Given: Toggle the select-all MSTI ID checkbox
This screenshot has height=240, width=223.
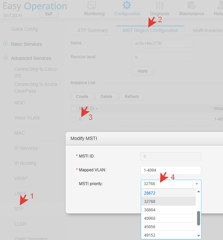Looking at the screenshot, I should pyautogui.click(x=74, y=109).
